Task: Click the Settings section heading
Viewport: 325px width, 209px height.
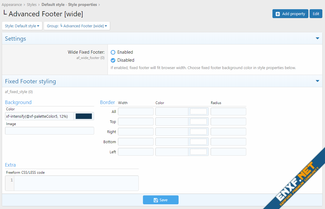Action: tap(15, 39)
